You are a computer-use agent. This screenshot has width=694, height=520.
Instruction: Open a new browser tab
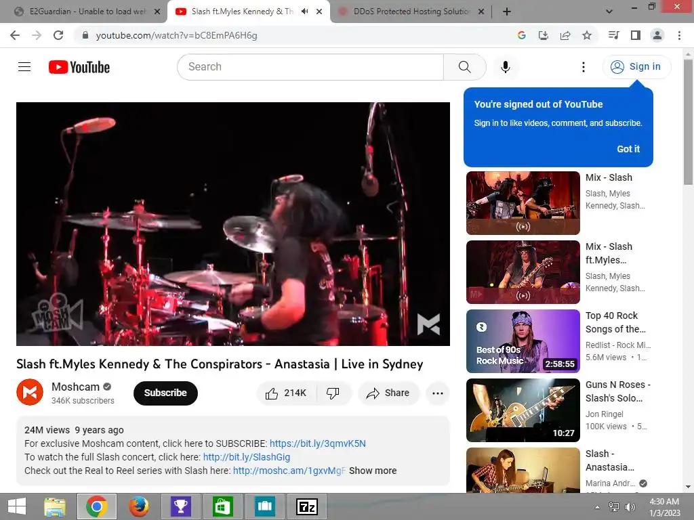point(507,12)
